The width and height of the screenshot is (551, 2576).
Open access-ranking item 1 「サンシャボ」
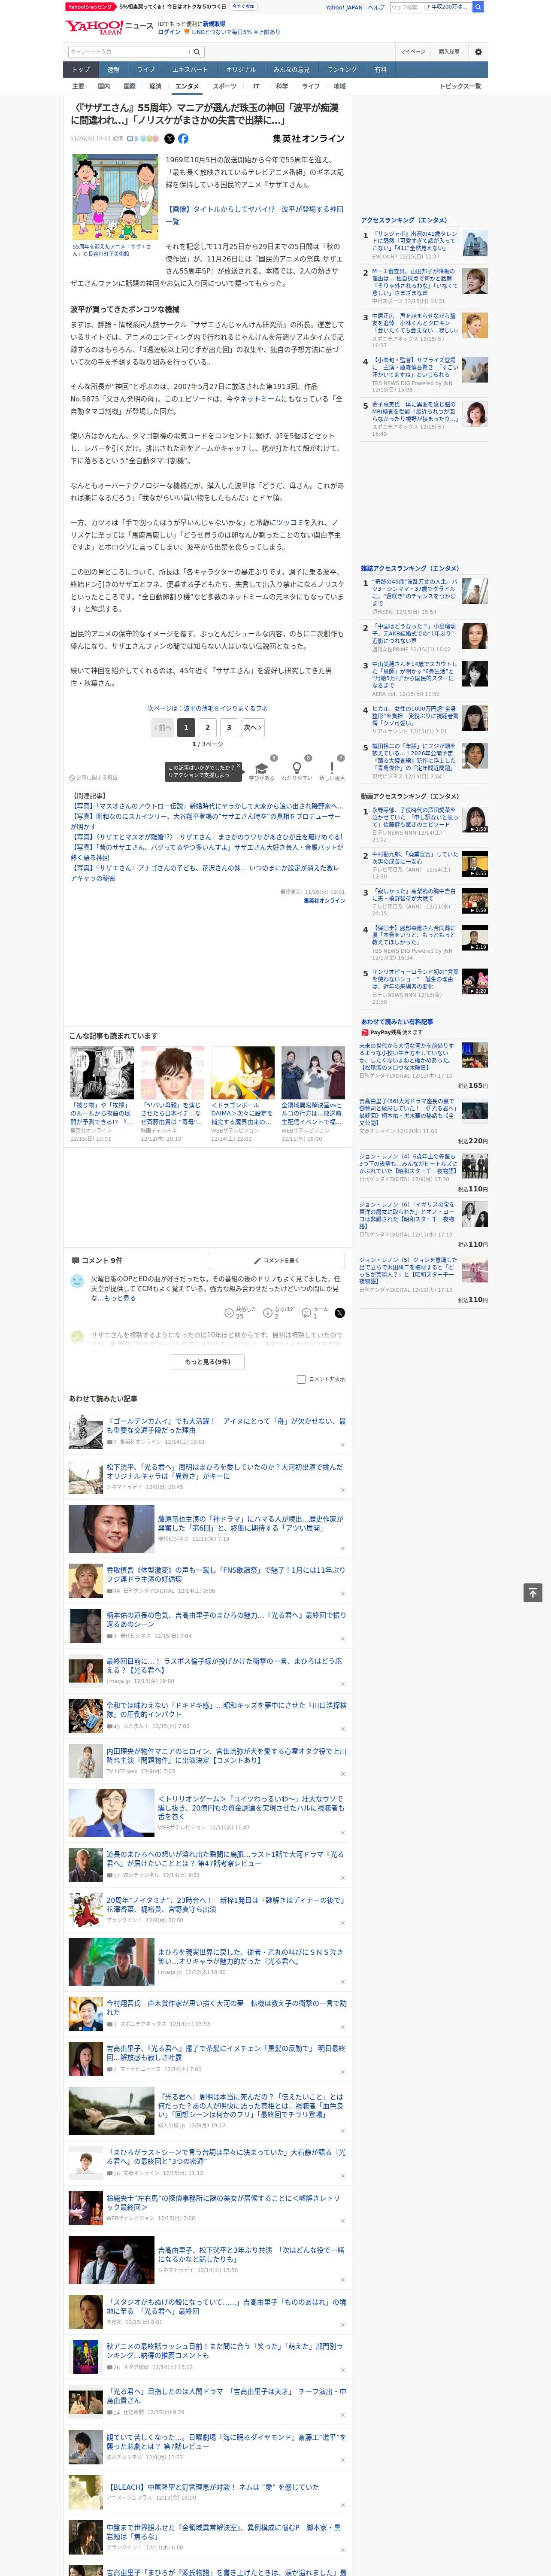[415, 240]
